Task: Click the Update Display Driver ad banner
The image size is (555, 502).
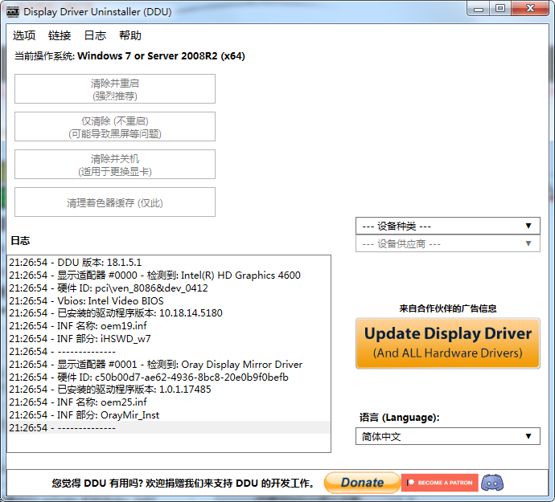Action: (x=448, y=343)
